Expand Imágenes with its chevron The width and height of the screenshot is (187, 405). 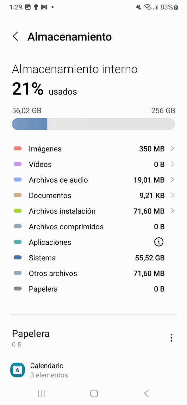pos(172,148)
